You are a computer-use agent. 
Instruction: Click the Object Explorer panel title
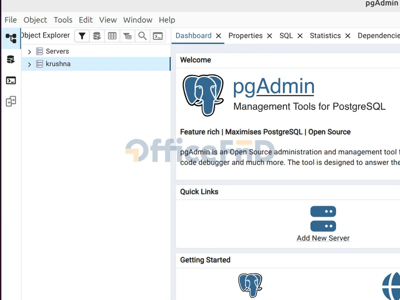(x=45, y=35)
